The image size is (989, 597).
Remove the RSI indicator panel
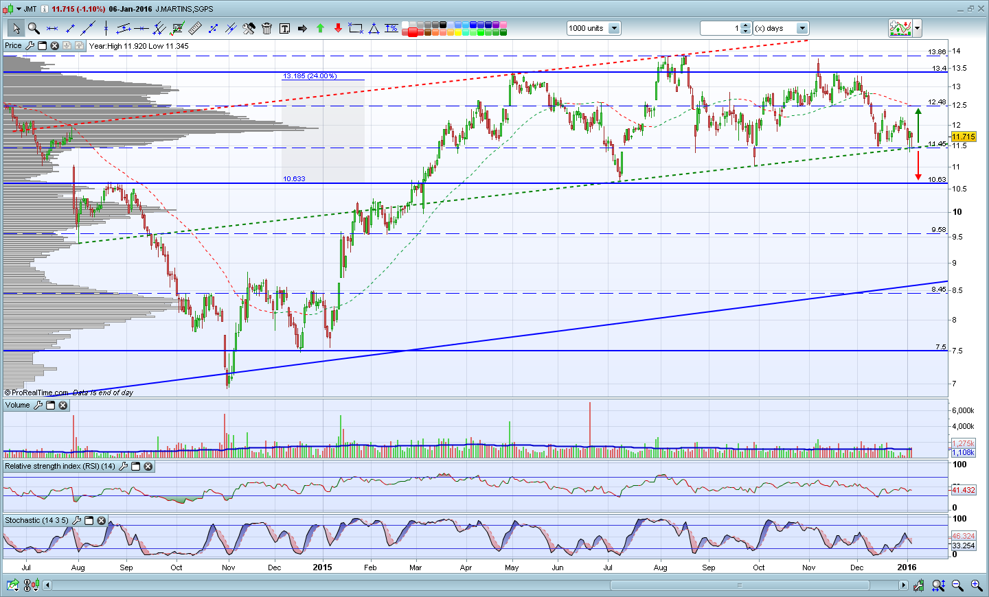(148, 466)
